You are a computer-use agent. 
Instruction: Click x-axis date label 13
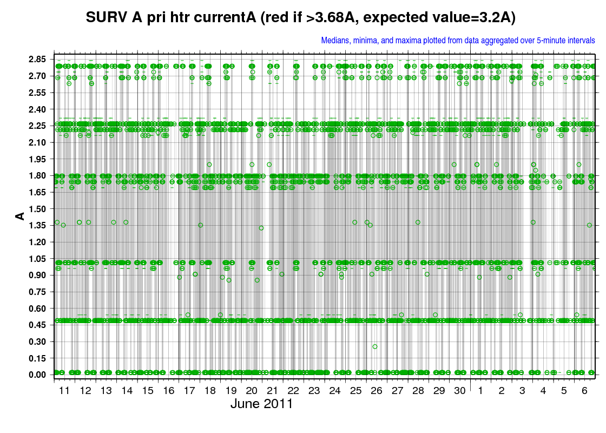pyautogui.click(x=106, y=391)
